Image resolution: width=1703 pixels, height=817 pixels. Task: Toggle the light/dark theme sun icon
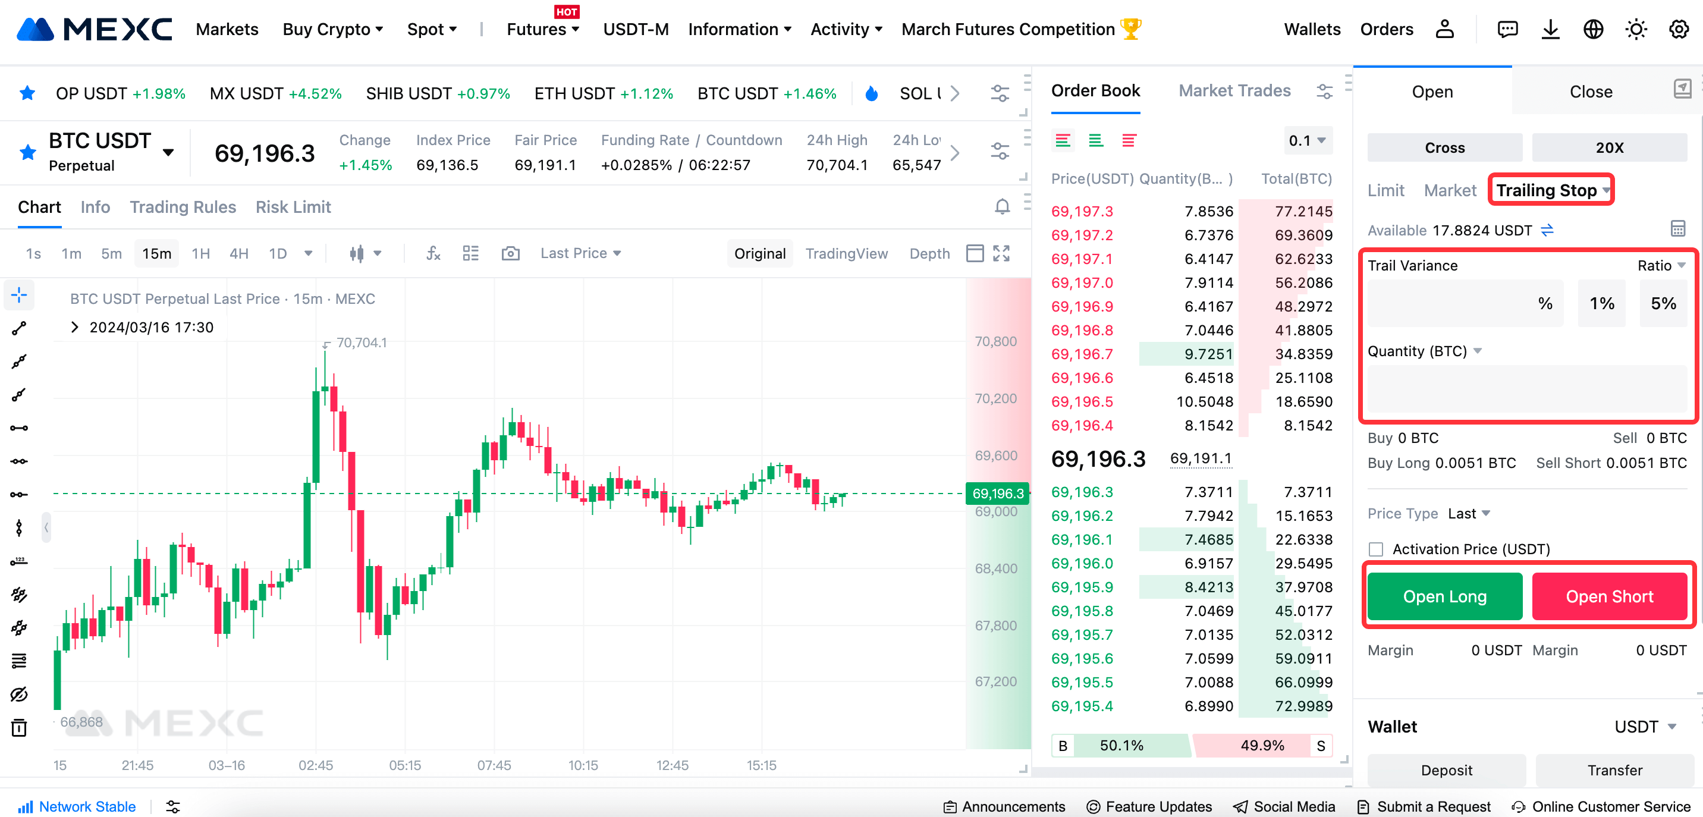click(1636, 29)
